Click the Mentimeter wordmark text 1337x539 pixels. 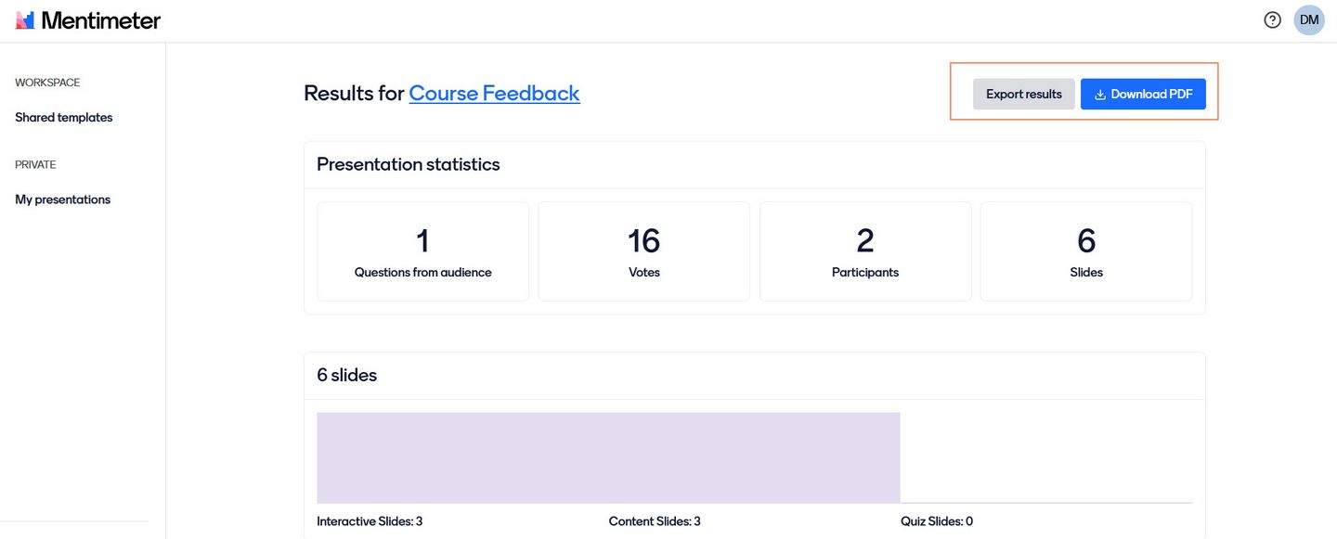pyautogui.click(x=101, y=20)
